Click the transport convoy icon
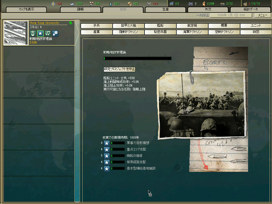 222,4
